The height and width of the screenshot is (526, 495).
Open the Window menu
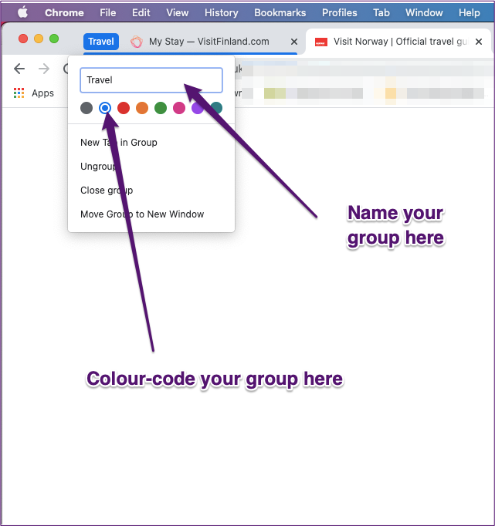tap(424, 13)
